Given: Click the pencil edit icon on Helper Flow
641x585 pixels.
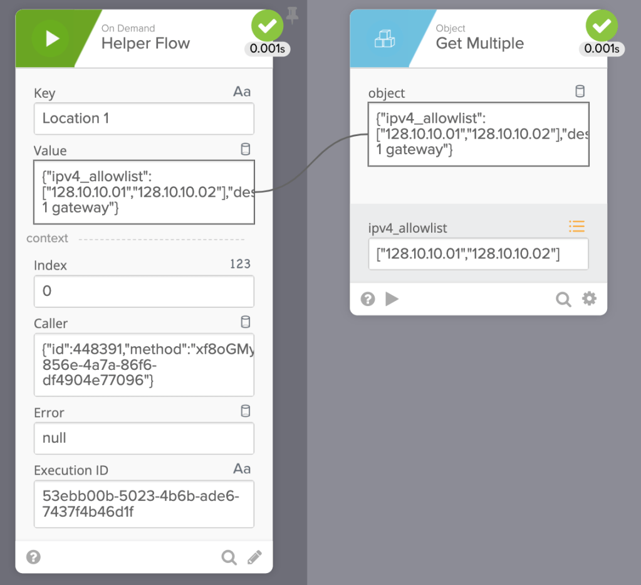Looking at the screenshot, I should click(x=254, y=557).
